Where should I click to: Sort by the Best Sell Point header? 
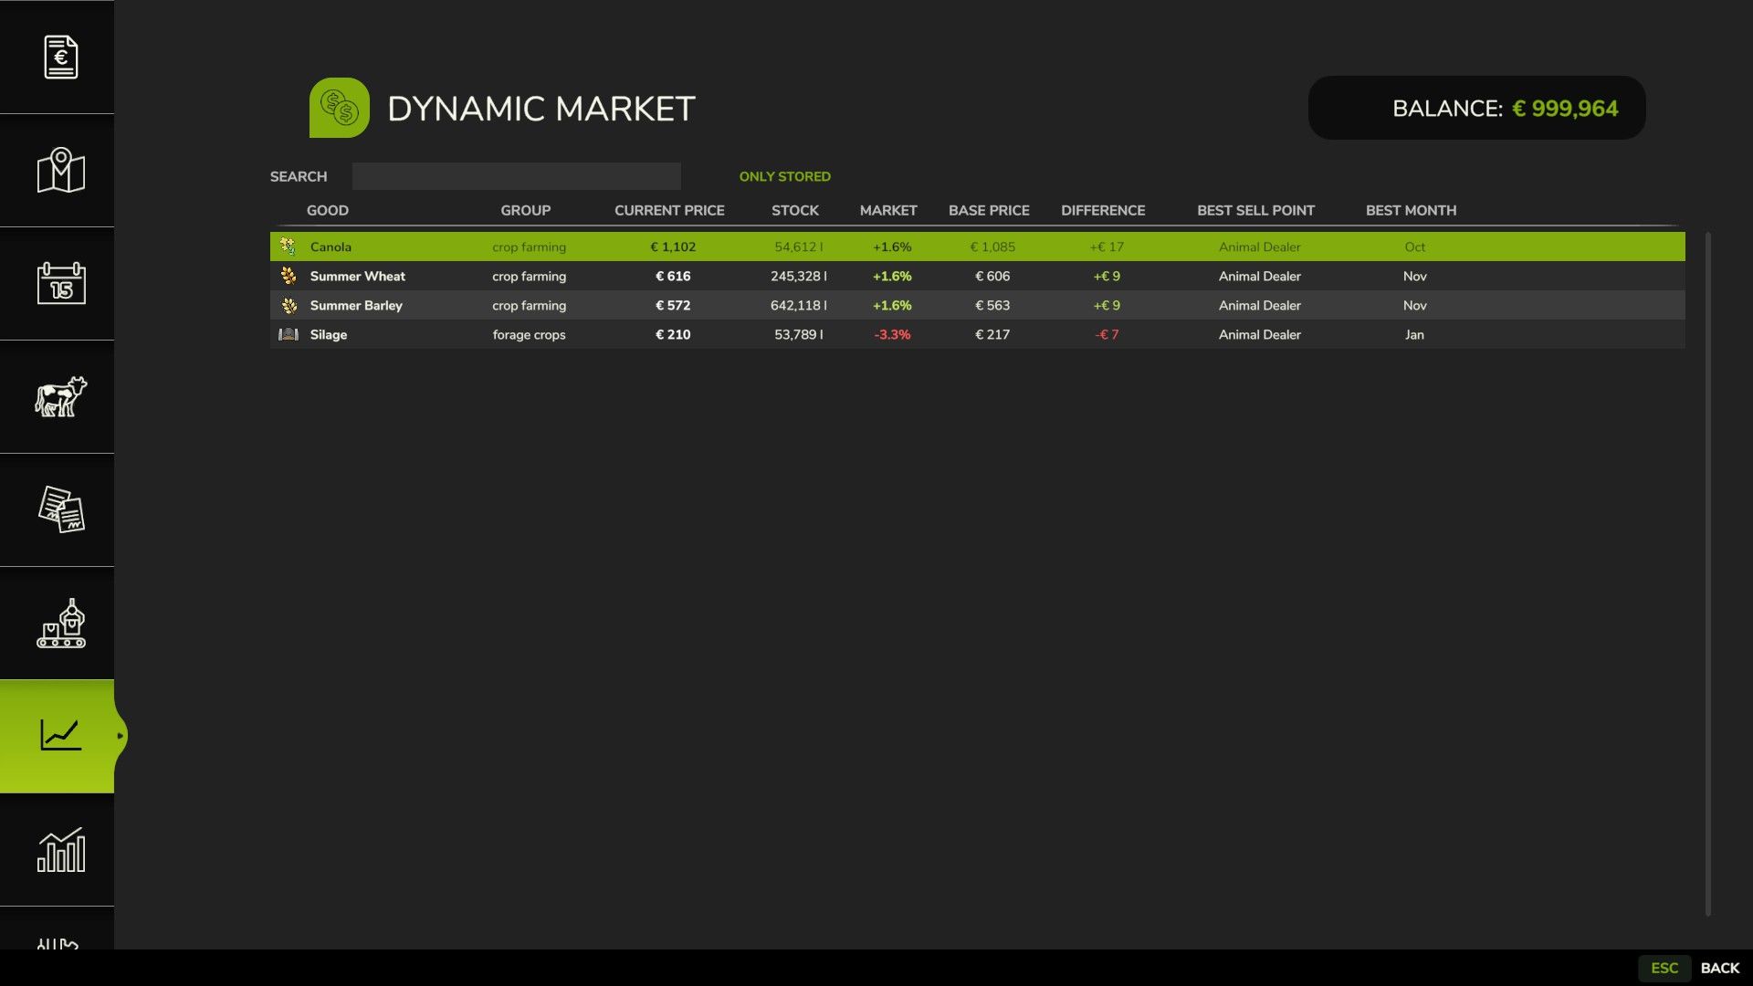[x=1255, y=210]
